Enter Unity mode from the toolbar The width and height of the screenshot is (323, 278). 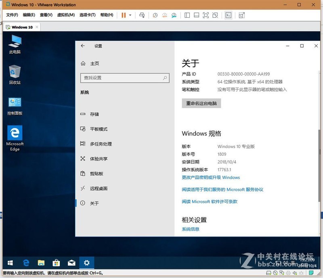pos(215,15)
